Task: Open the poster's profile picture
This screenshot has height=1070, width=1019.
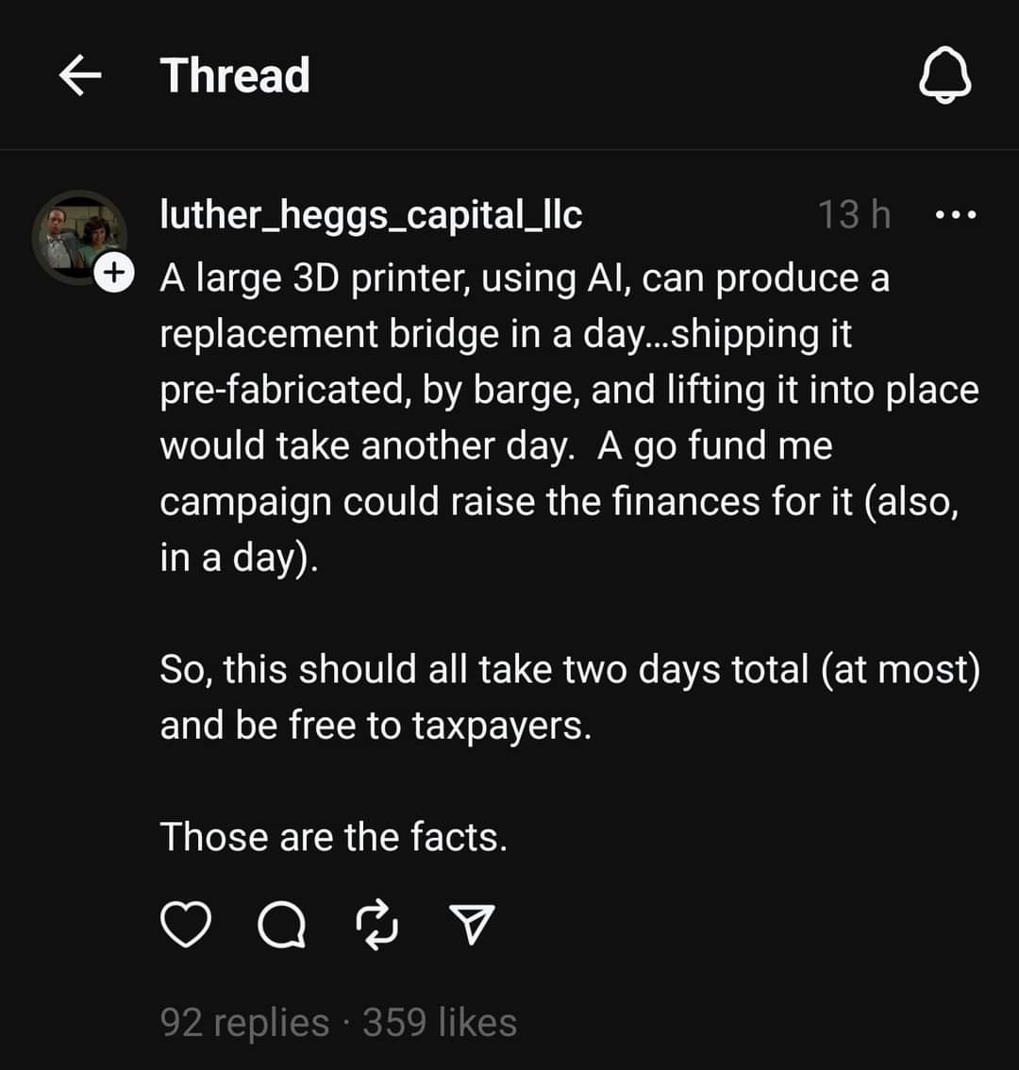Action: coord(77,236)
